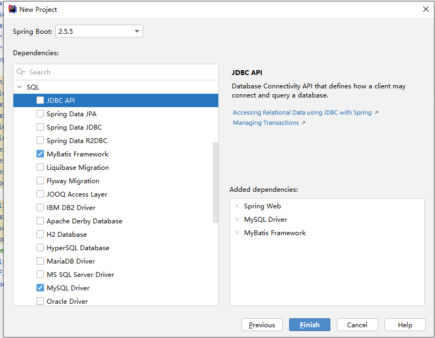The image size is (435, 338).
Task: Uncheck MyBatis Framework checkbox
Action: [x=40, y=154]
